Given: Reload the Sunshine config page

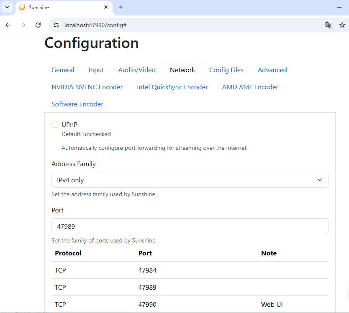Looking at the screenshot, I should tap(38, 25).
